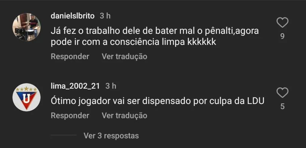The width and height of the screenshot is (306, 148).
Task: Click Responder under danielslbrito's comment
Action: tap(70, 57)
